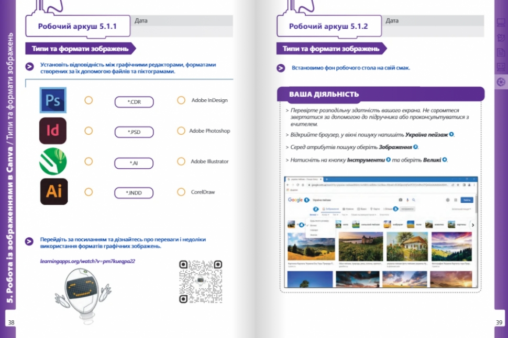This screenshot has width=508, height=338.
Task: Click the camera search icon in Google screenshot
Action: pos(401,200)
